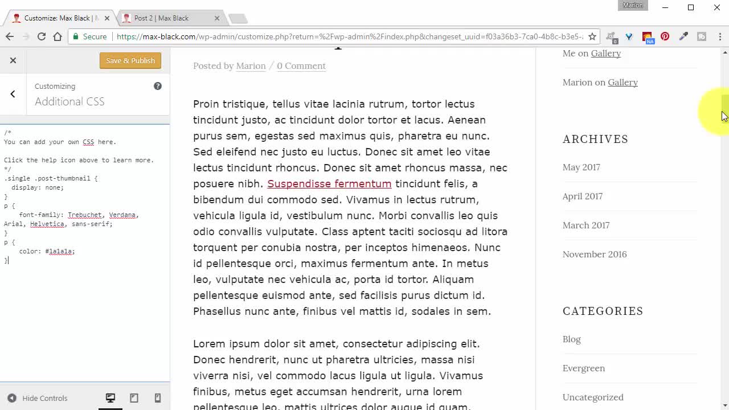This screenshot has width=729, height=410.
Task: Follow the Suspendisse fermentum link
Action: pyautogui.click(x=329, y=184)
